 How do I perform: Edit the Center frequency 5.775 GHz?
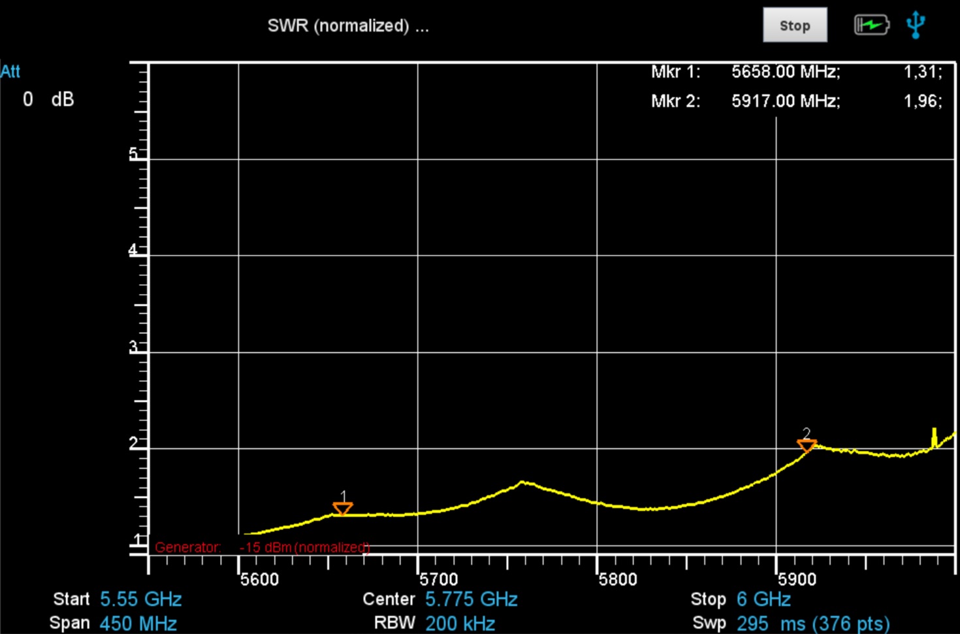click(x=471, y=599)
